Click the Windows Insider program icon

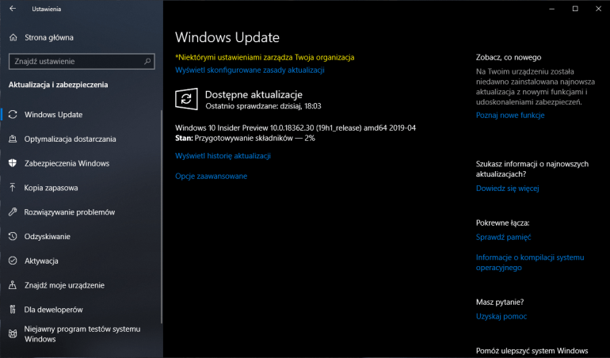(x=13, y=334)
